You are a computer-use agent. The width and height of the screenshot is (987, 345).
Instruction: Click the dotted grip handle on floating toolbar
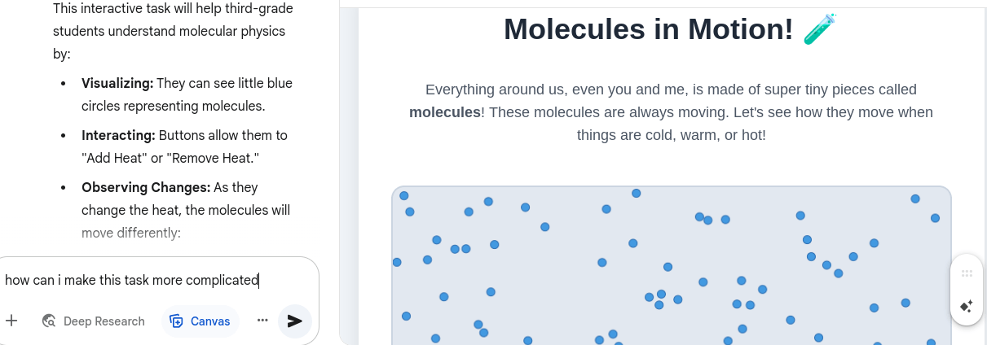pyautogui.click(x=967, y=273)
